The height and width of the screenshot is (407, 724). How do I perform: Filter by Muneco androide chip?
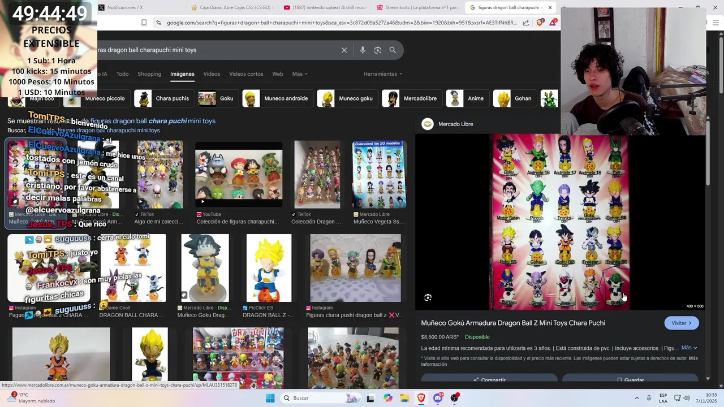(x=277, y=98)
